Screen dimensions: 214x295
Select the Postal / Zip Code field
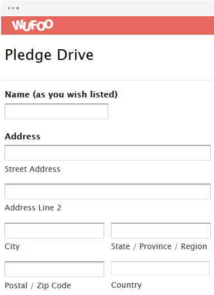tap(54, 269)
